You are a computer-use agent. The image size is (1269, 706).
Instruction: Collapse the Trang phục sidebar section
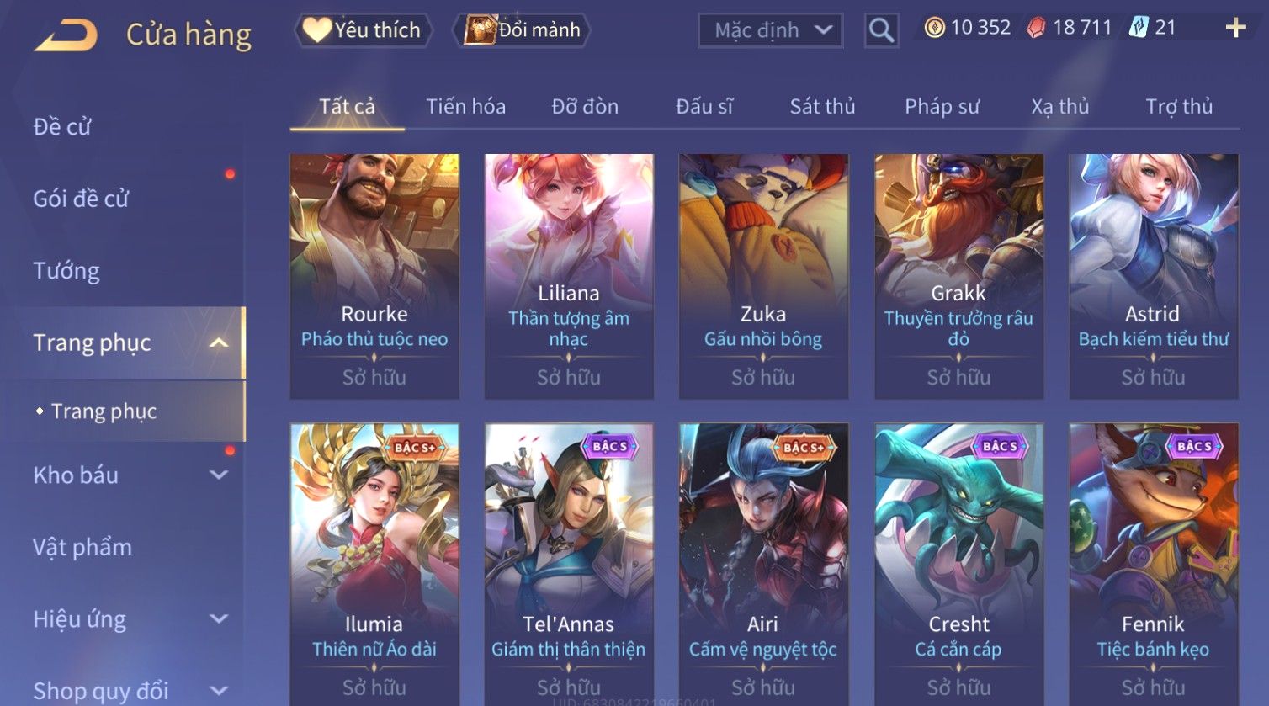tap(218, 342)
